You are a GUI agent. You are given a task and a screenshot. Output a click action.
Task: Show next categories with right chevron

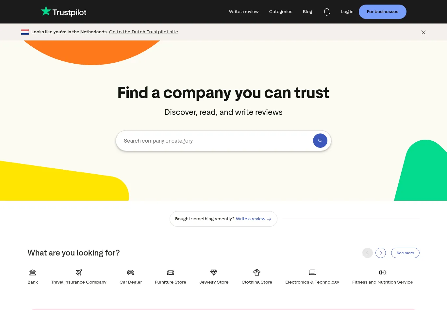click(x=381, y=253)
